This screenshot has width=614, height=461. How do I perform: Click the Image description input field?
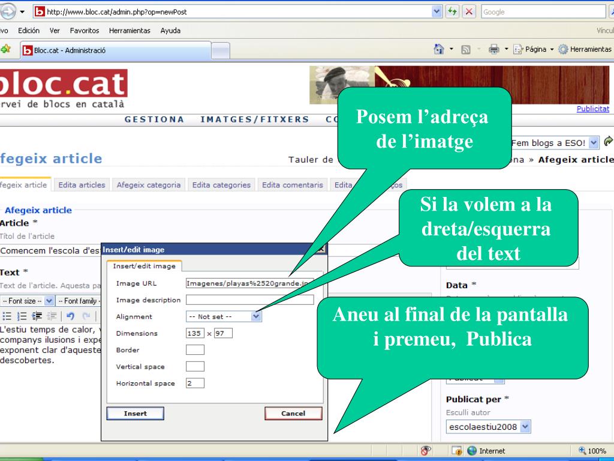coord(250,300)
